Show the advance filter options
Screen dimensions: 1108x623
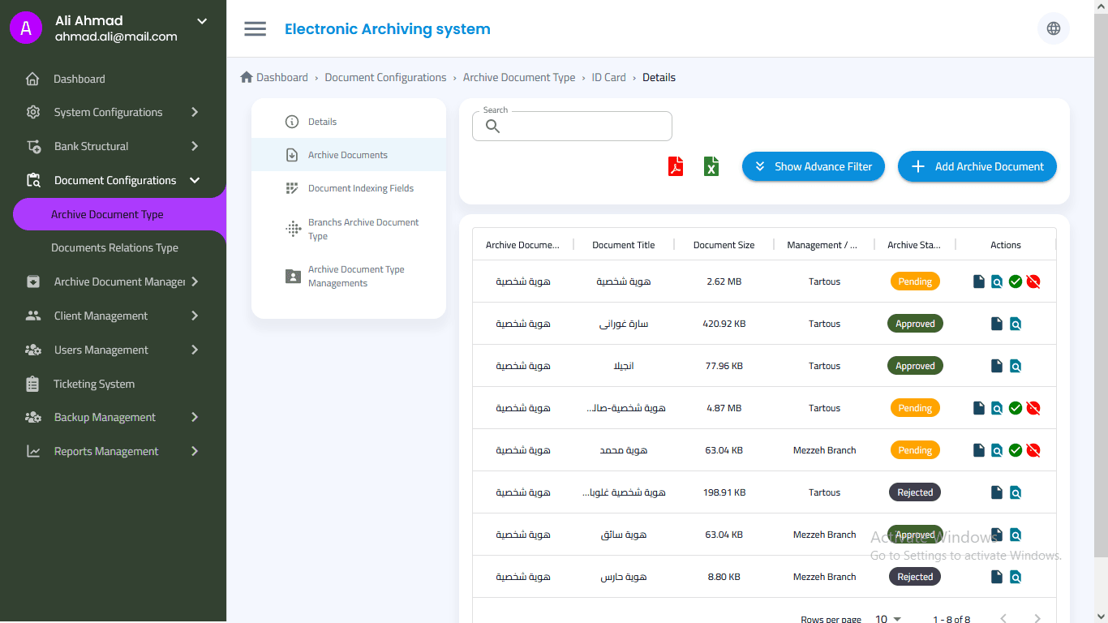tap(813, 166)
